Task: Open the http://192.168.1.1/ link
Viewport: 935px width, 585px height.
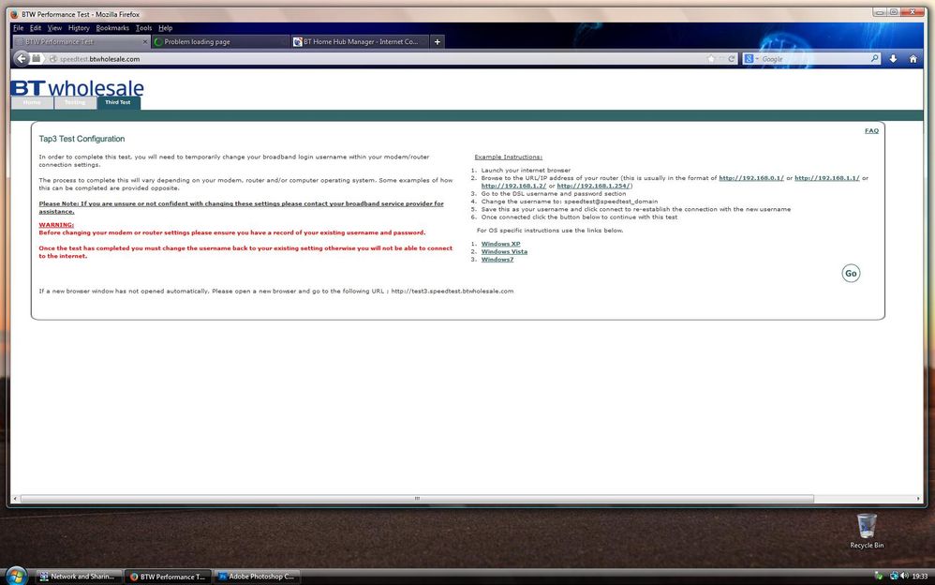Action: (x=827, y=178)
